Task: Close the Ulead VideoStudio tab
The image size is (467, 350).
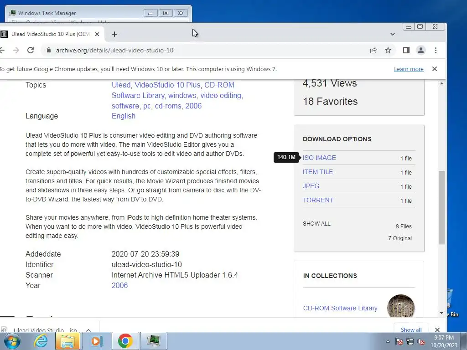Action: 97,34
